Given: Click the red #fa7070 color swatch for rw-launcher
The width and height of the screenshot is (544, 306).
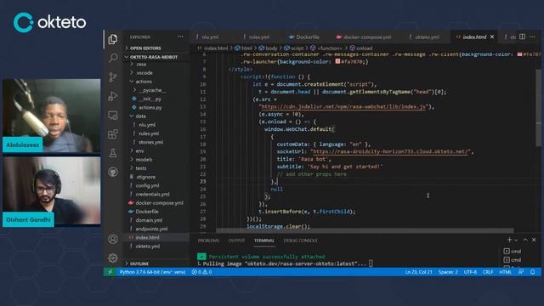Looking at the screenshot, I should coord(337,62).
